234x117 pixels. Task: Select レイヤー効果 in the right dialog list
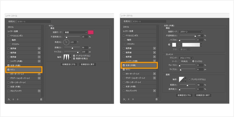[x=139, y=31]
